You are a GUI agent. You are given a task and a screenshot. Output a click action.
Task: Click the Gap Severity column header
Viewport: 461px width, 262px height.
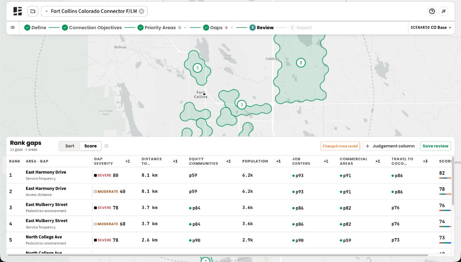pos(103,161)
